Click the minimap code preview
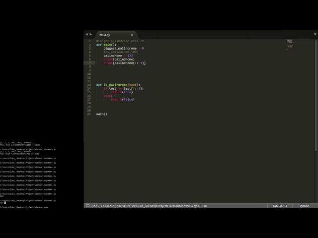Viewport: 318px width, 238px height. 290,45
